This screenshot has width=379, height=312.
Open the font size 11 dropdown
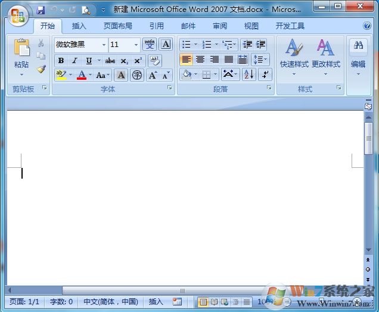tap(136, 45)
